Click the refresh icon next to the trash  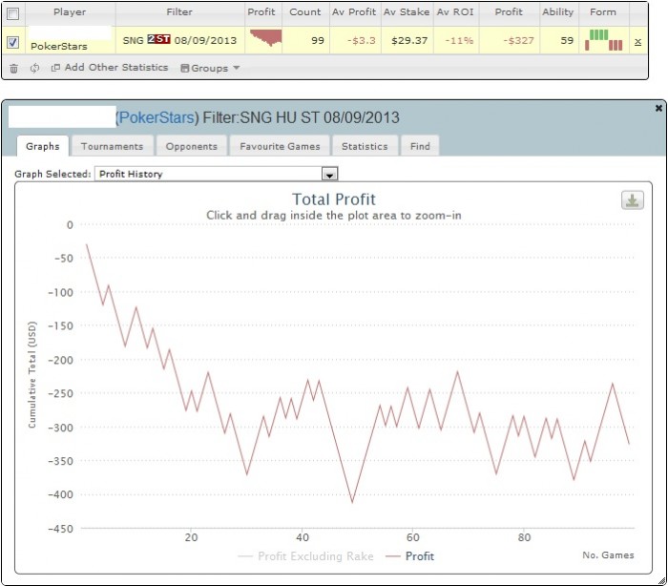tap(34, 68)
